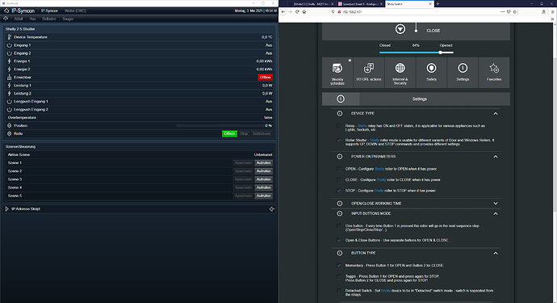557x303 pixels.
Task: Collapse the DEVICE TYPE section
Action: (496, 113)
